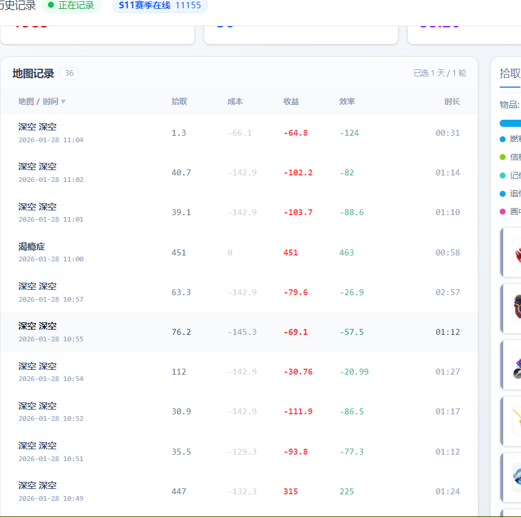This screenshot has height=518, width=521.
Task: Click the red item icon in loot panel
Action: coord(516,253)
